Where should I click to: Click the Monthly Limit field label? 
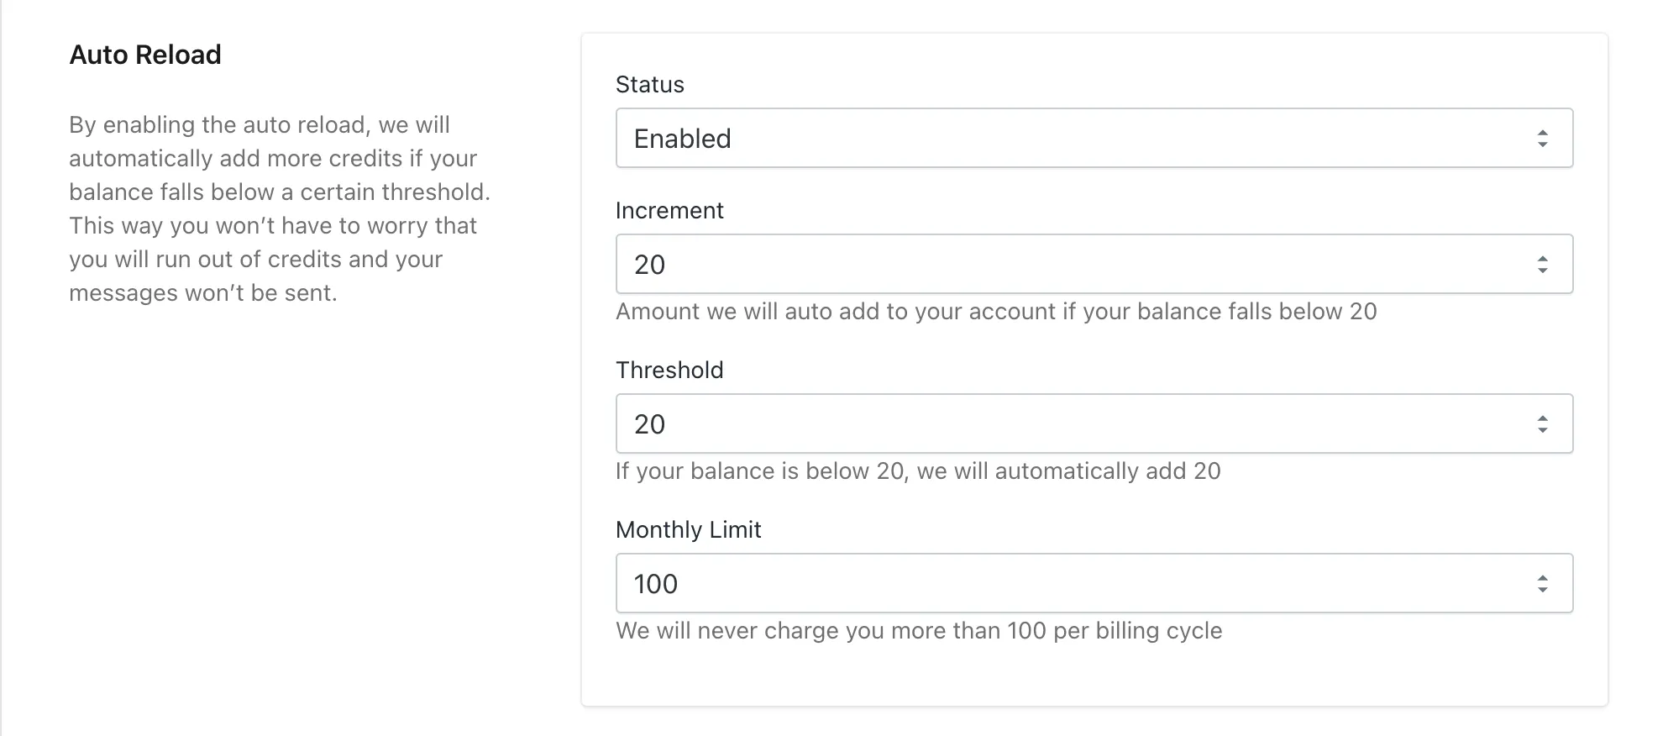[688, 529]
